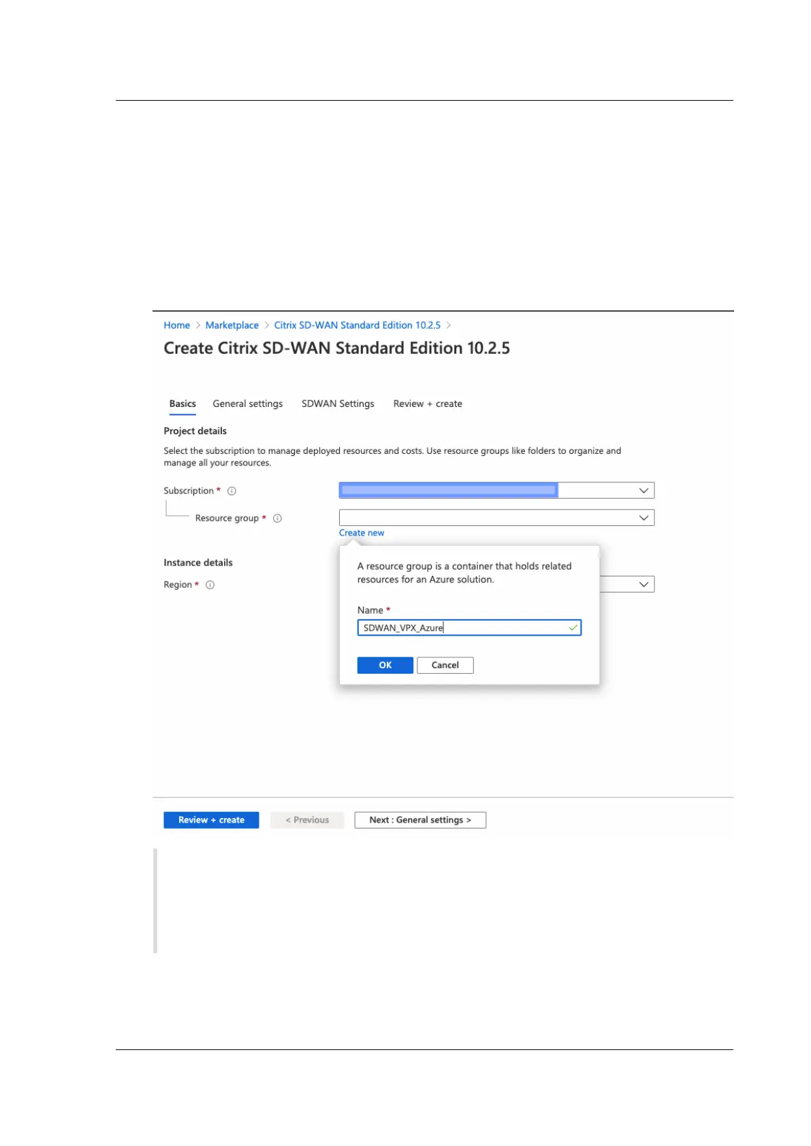
Task: Click the Home breadcrumb link
Action: [177, 325]
